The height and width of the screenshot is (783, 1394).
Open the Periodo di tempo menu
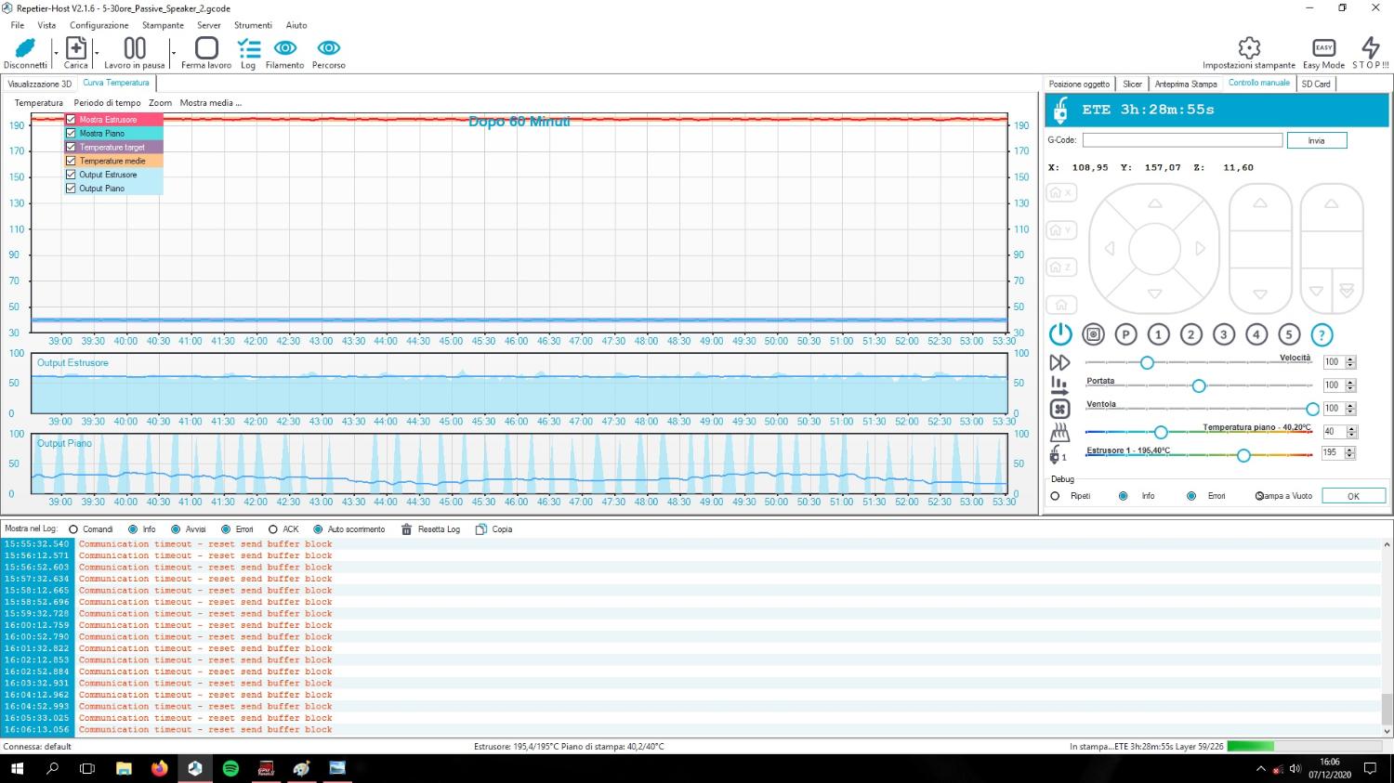pyautogui.click(x=107, y=103)
